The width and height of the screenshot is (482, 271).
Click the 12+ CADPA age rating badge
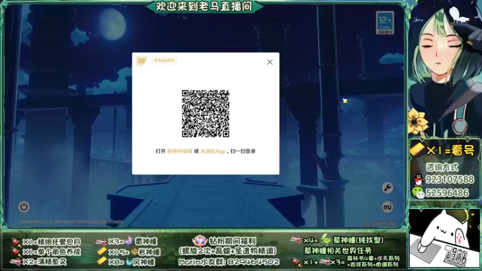385,23
